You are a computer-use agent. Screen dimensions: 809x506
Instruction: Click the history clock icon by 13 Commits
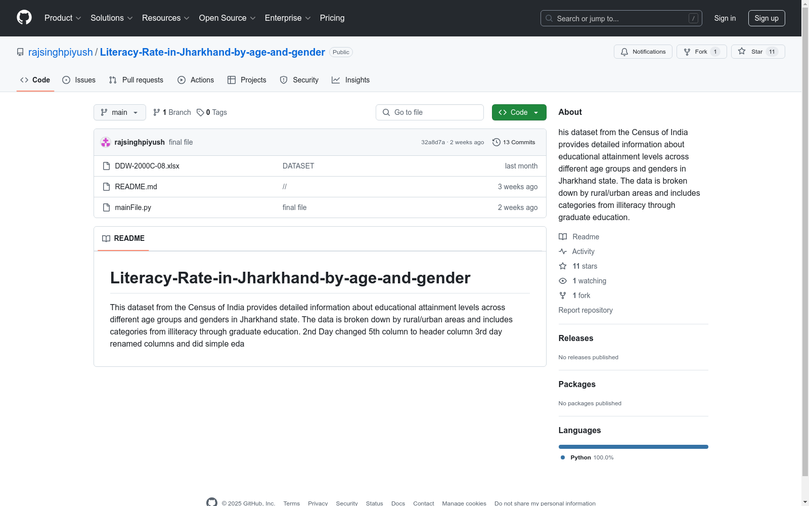(497, 142)
